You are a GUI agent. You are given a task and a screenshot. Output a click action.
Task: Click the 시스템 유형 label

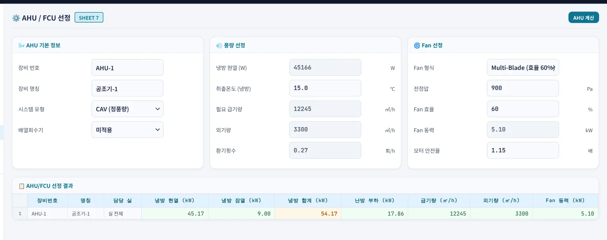click(31, 109)
